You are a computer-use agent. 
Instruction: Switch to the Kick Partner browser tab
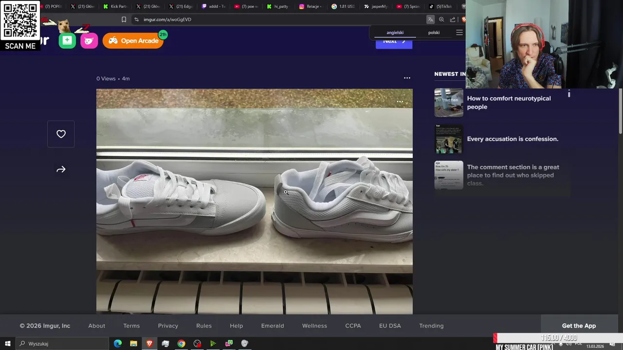115,6
